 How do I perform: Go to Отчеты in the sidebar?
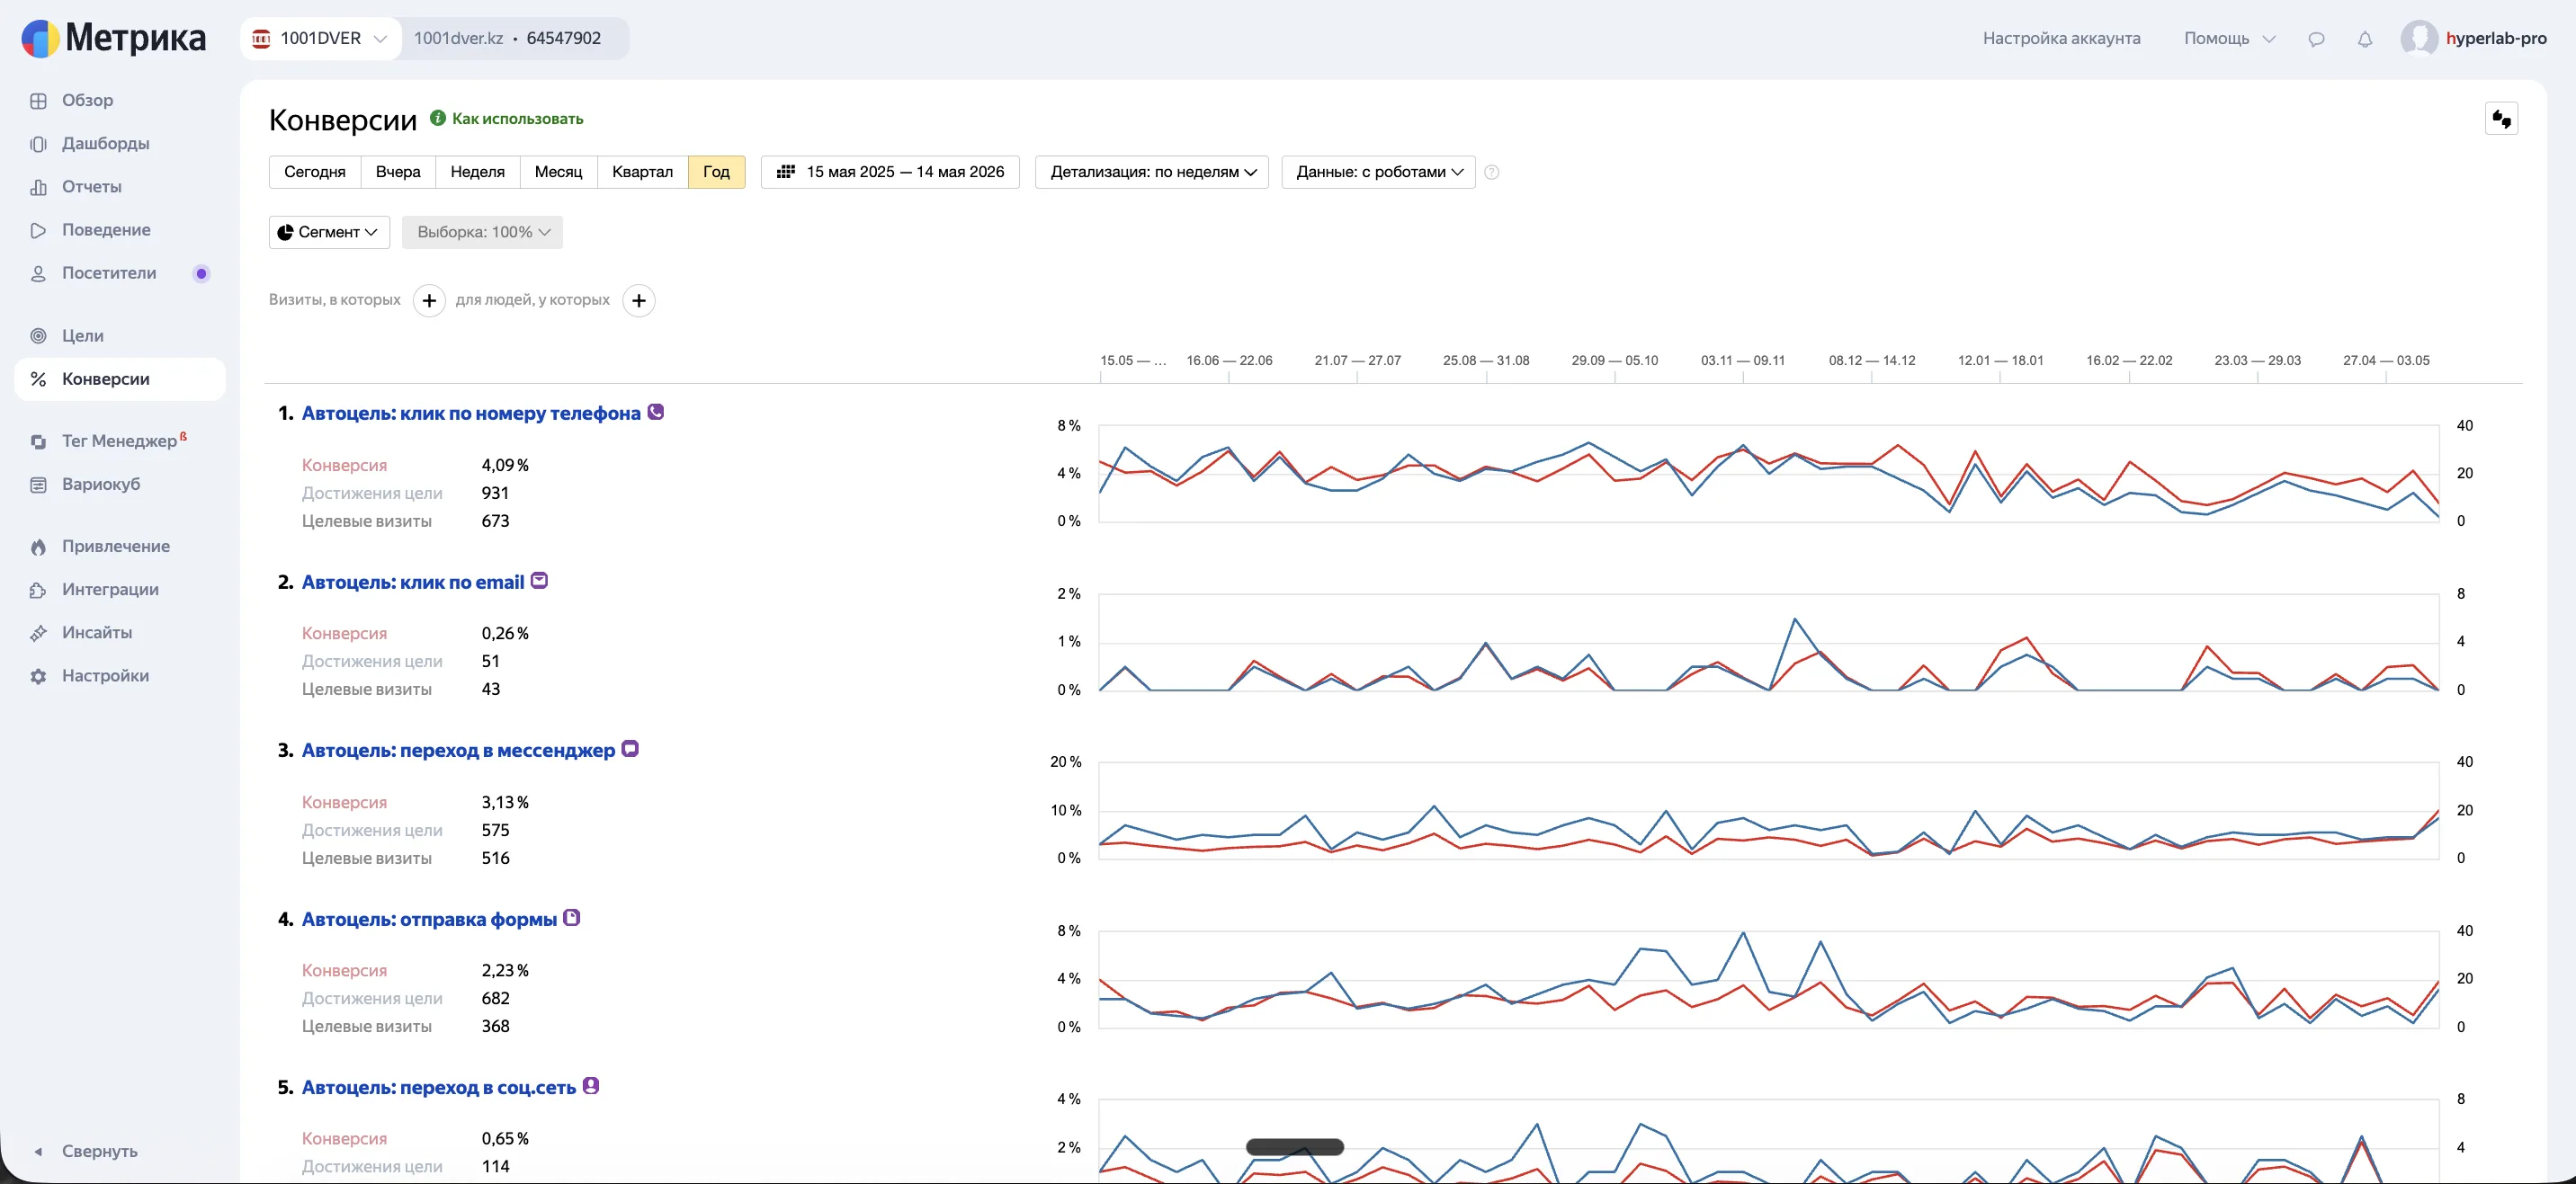(92, 187)
